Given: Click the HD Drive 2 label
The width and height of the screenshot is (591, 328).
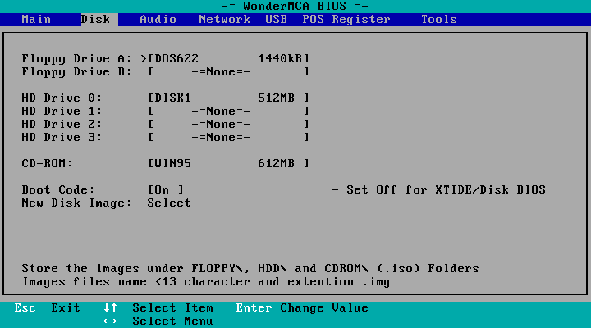Looking at the screenshot, I should pyautogui.click(x=62, y=125).
